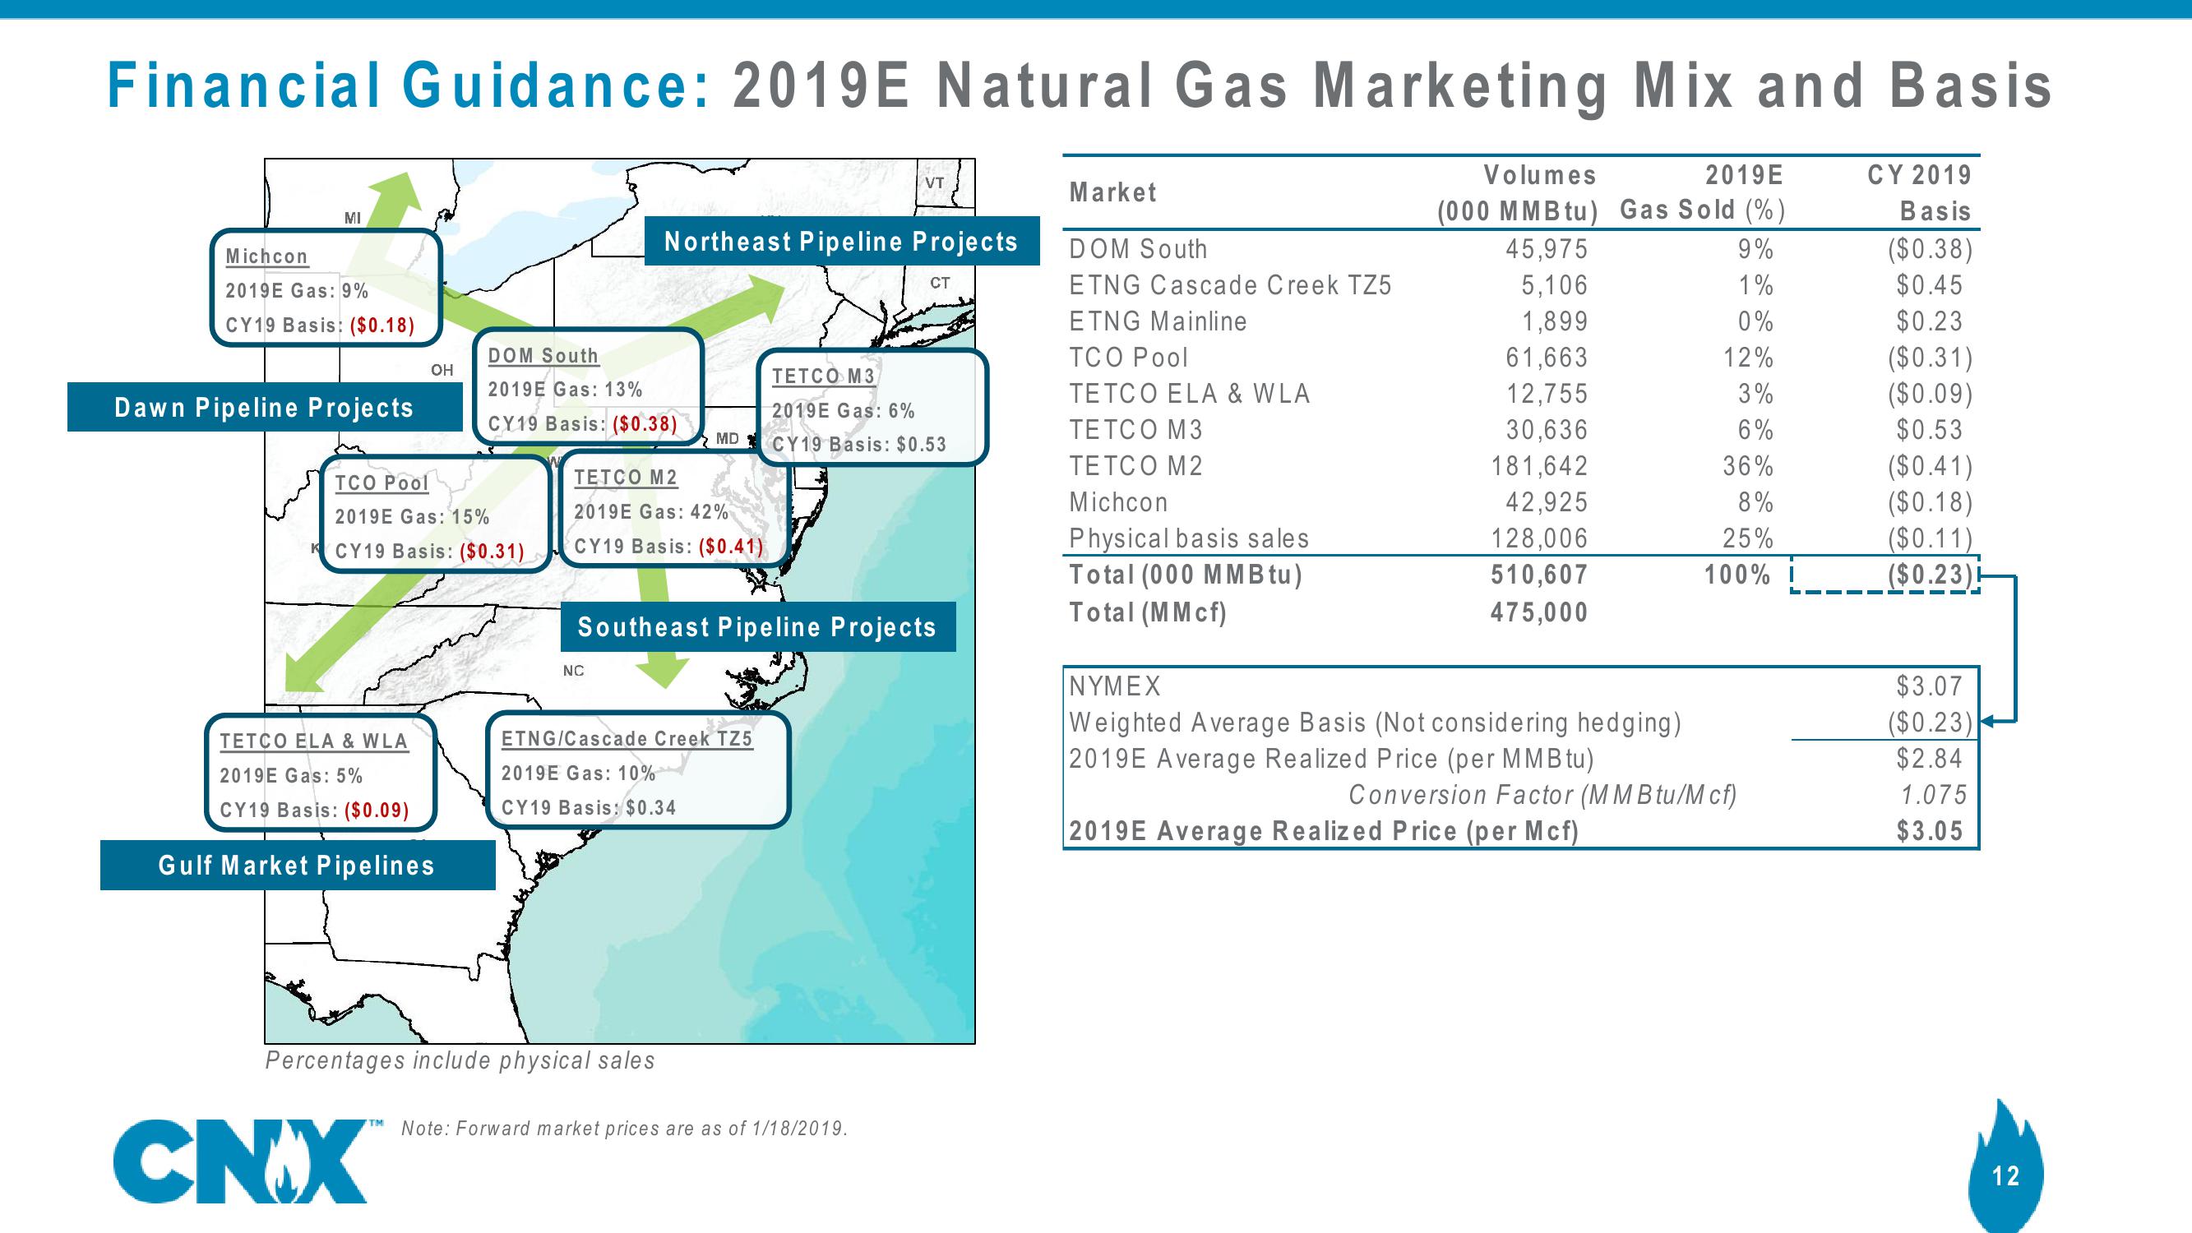Click the slide title 'Financial Guidance'
The image size is (2192, 1233).
(x=409, y=87)
